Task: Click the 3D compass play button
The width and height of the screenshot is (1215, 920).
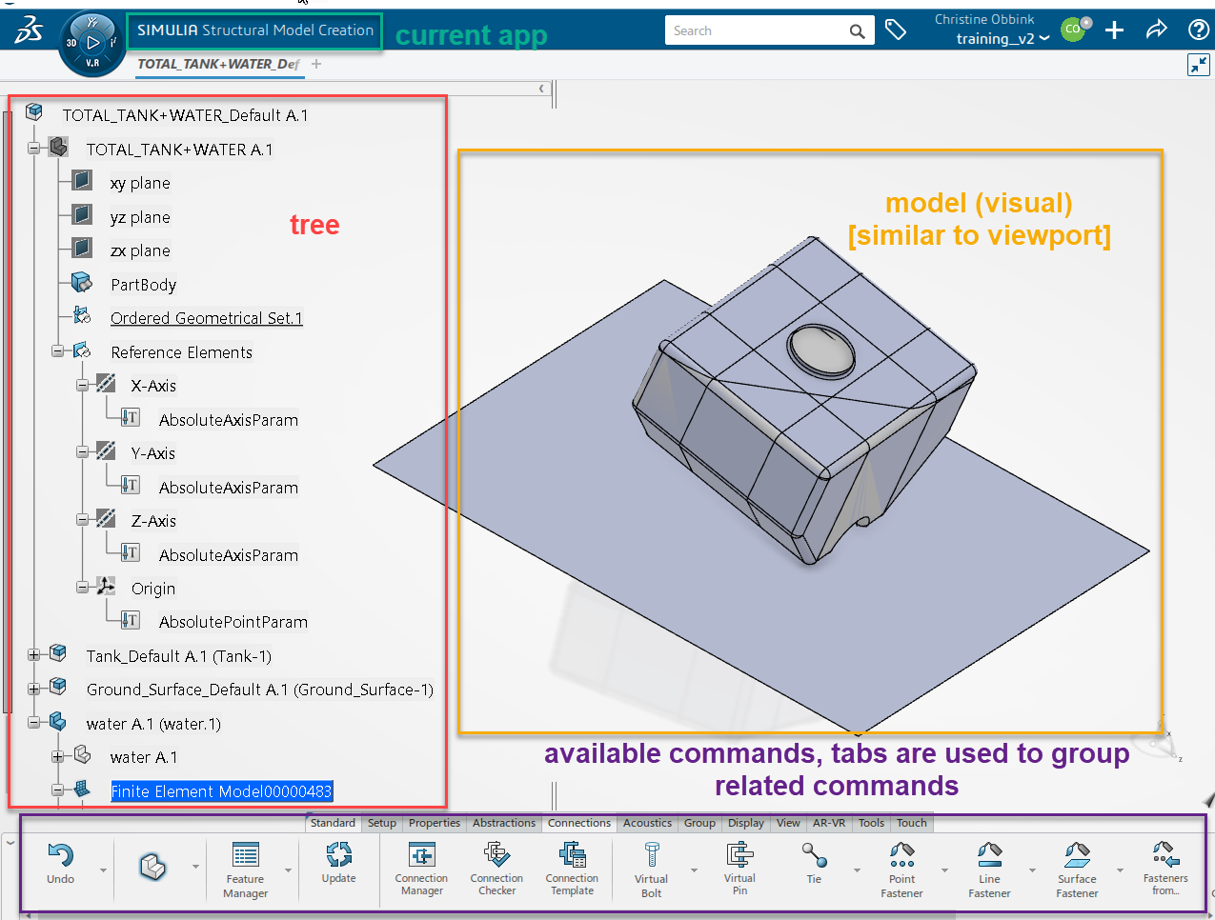Action: click(x=92, y=42)
